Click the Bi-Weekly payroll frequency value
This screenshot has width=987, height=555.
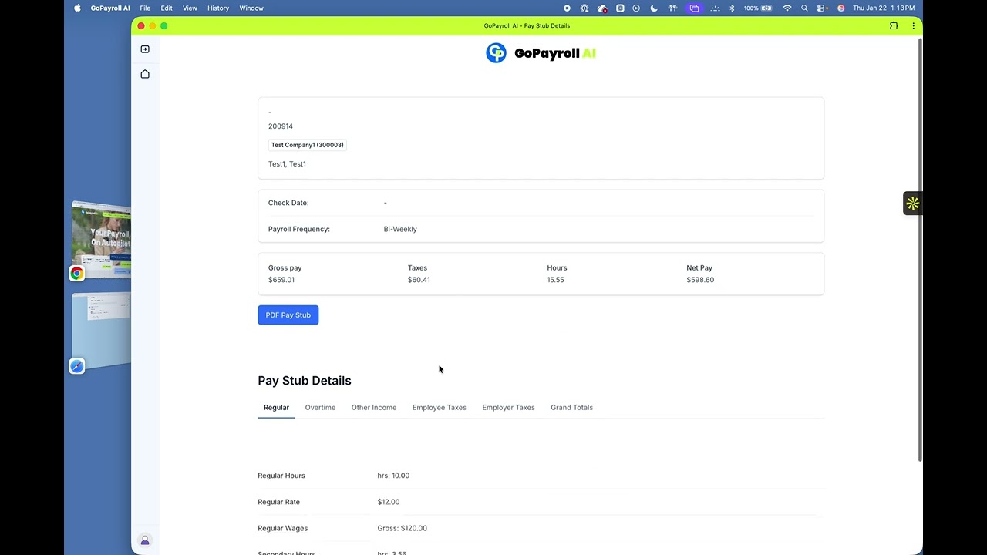pos(400,229)
